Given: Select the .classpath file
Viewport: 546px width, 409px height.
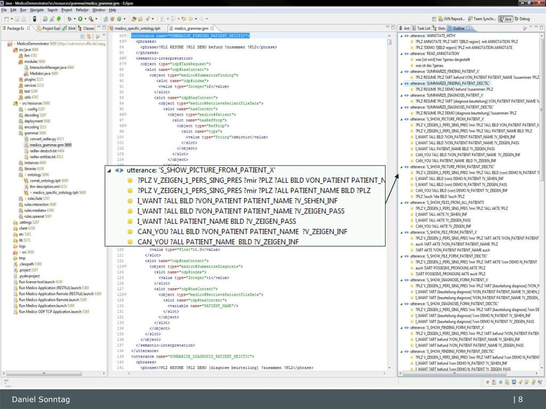Looking at the screenshot, I should pos(28,264).
